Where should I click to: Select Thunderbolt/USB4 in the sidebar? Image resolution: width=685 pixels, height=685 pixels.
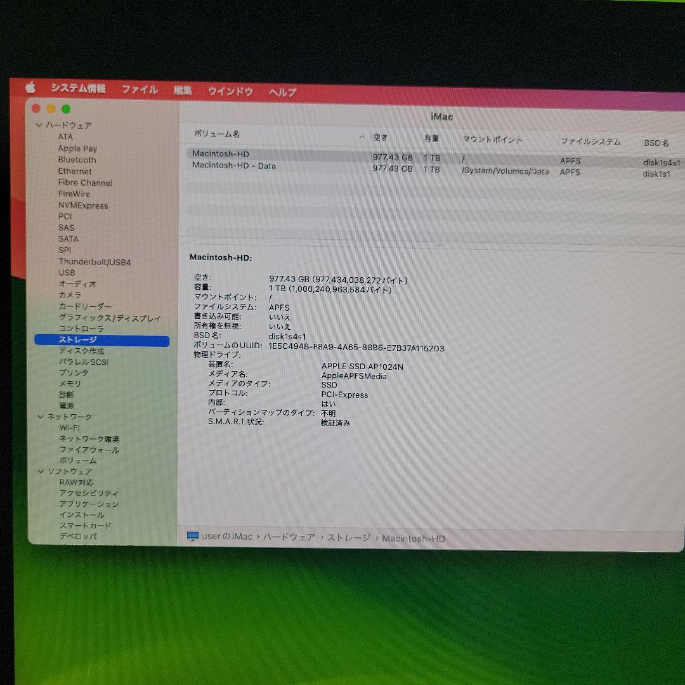pos(94,261)
